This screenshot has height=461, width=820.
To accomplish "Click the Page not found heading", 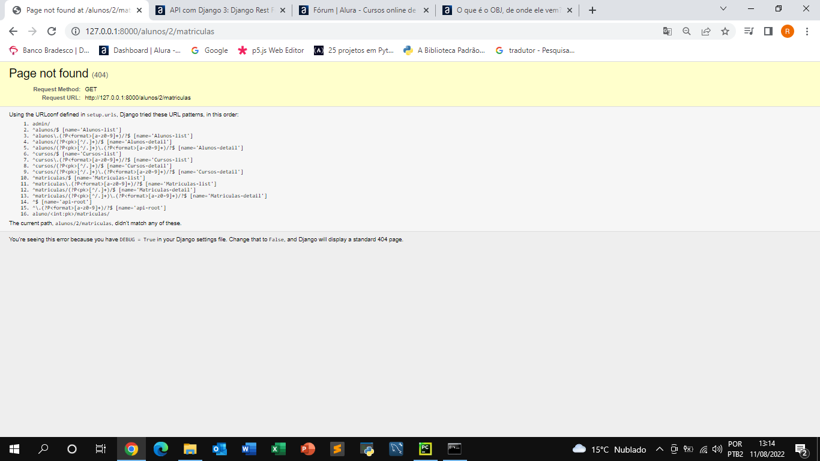I will coord(49,73).
